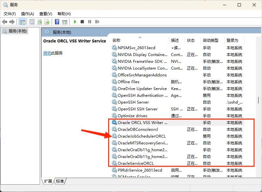Select the OpenSSH SSH Server service
This screenshot has height=192, width=262.
click(178, 109)
